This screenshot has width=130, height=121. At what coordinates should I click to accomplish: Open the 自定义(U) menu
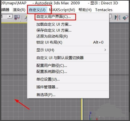37,10
